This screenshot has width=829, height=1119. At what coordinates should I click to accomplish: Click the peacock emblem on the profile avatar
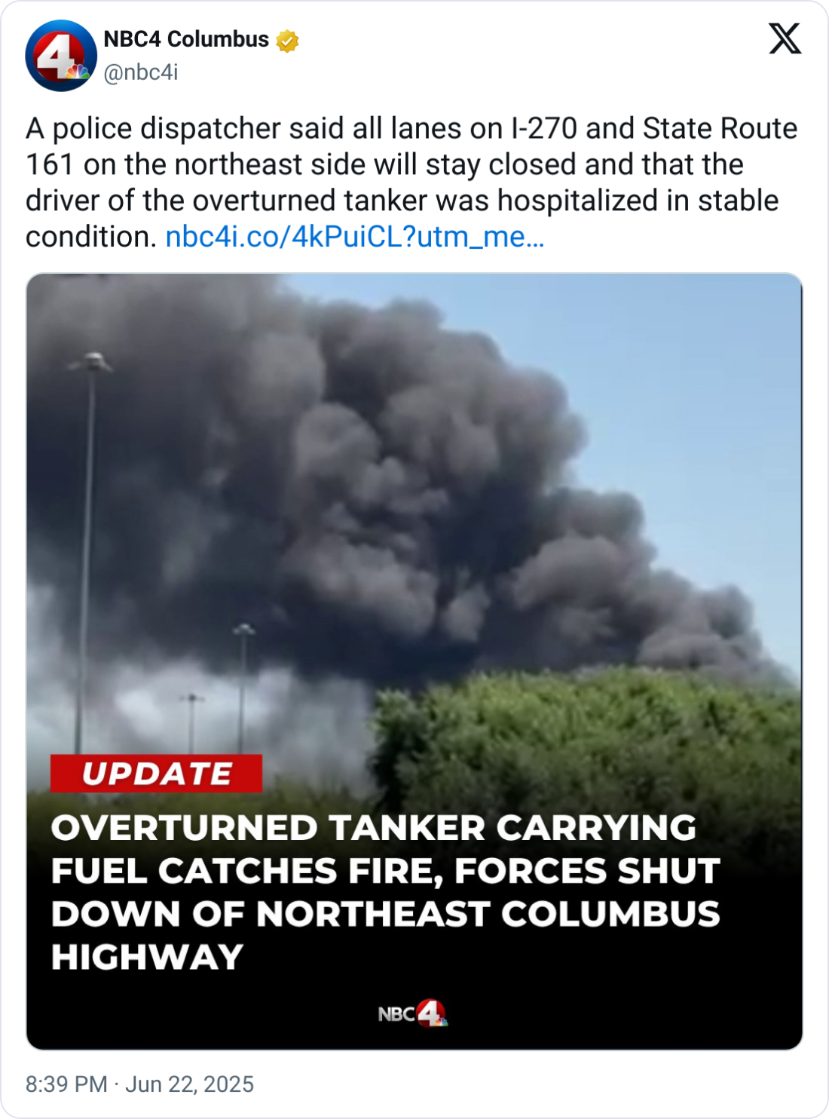point(76,72)
